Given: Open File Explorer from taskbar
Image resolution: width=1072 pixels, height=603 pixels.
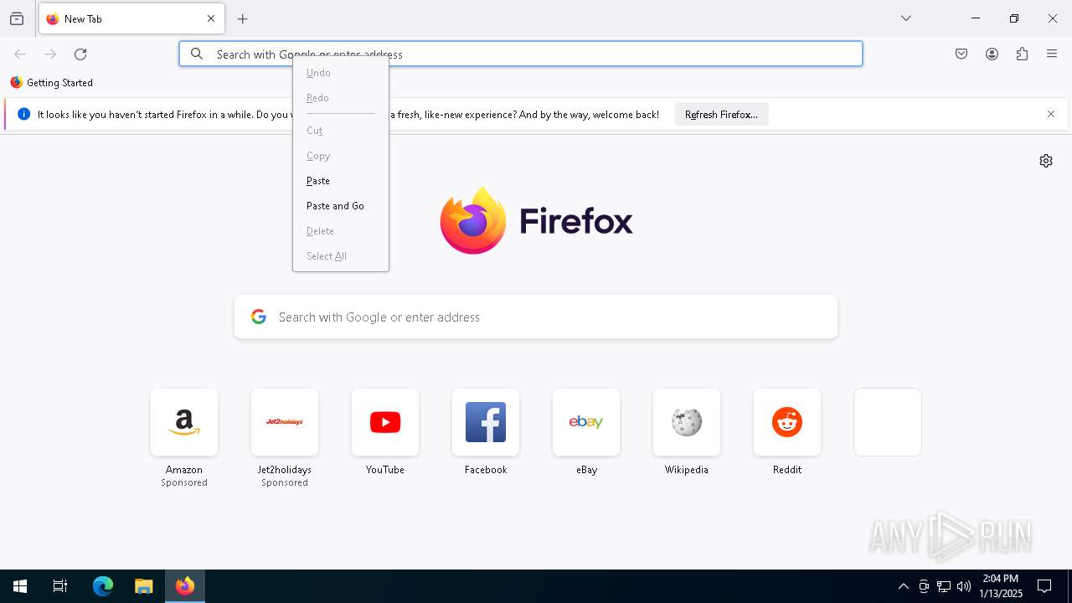Looking at the screenshot, I should (x=144, y=586).
